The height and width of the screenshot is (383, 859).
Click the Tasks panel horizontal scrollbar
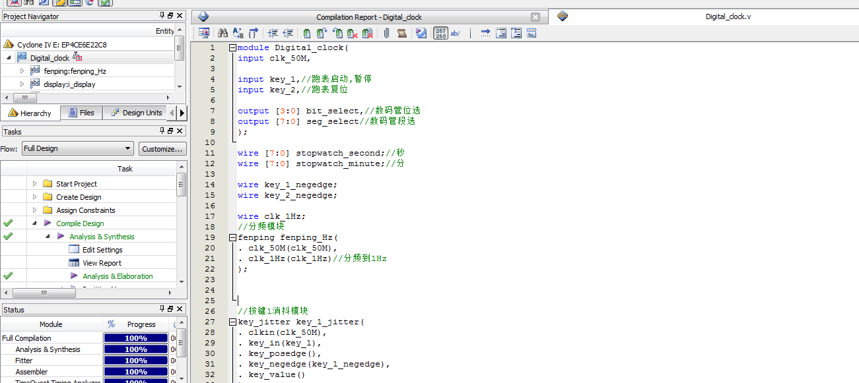[x=44, y=292]
